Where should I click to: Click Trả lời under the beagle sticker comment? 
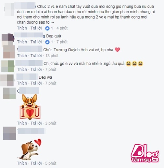(x=36, y=163)
